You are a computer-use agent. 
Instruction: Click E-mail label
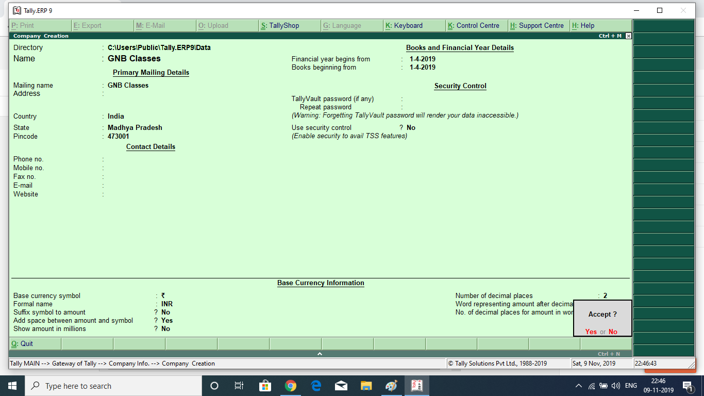pyautogui.click(x=23, y=185)
